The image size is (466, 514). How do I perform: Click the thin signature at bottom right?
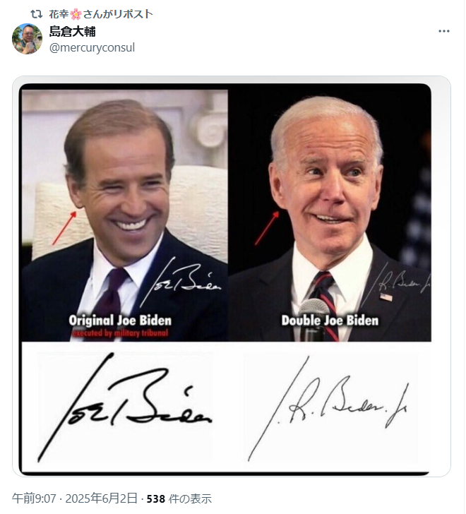pos(328,408)
